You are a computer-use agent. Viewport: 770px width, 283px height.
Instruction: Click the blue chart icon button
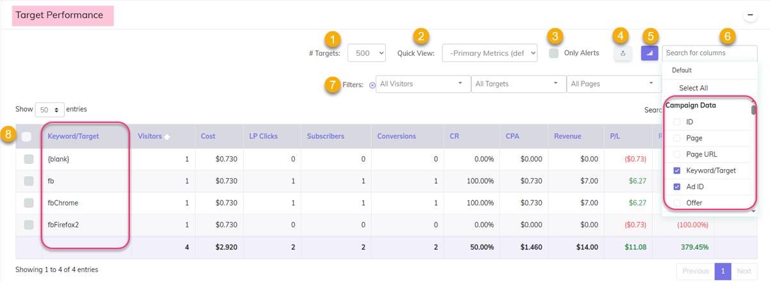tap(649, 53)
